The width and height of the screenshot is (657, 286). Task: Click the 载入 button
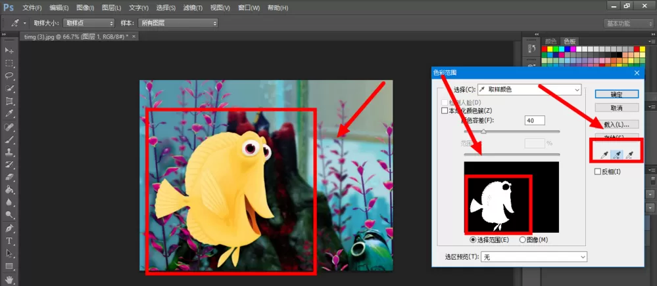click(x=617, y=125)
